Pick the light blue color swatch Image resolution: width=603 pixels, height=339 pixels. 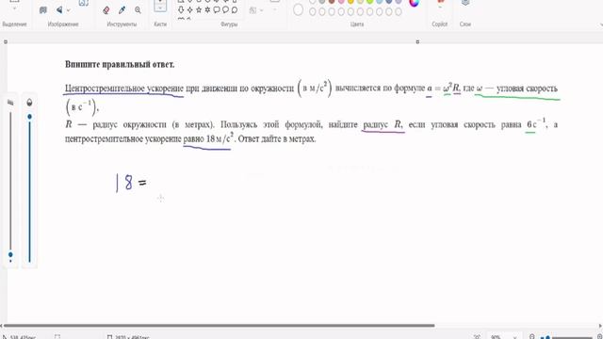pyautogui.click(x=379, y=2)
